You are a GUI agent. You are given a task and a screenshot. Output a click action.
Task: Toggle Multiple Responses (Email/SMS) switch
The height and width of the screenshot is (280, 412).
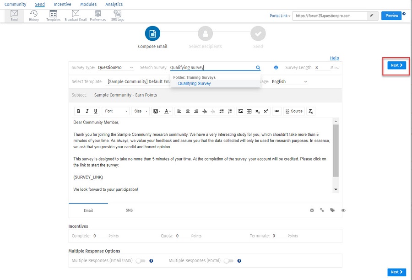click(x=141, y=261)
